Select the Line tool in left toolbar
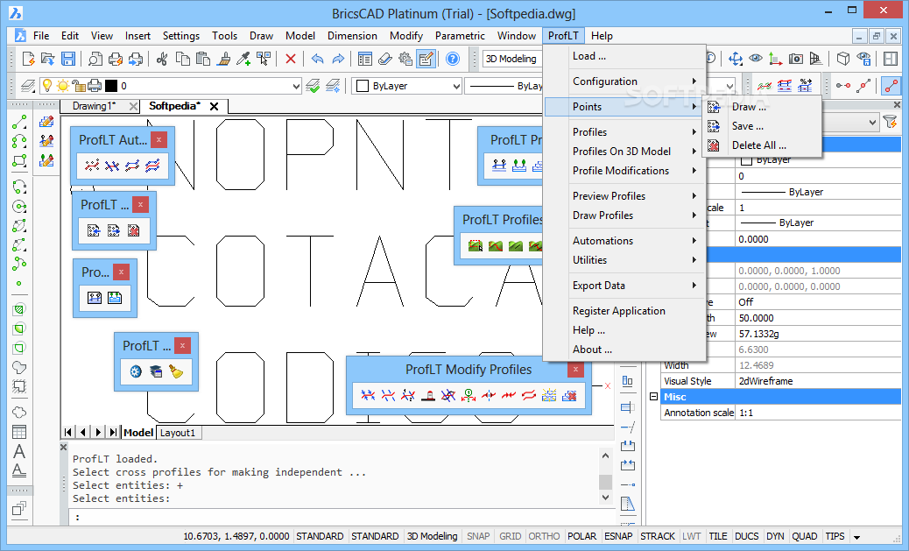909x551 pixels. point(19,122)
